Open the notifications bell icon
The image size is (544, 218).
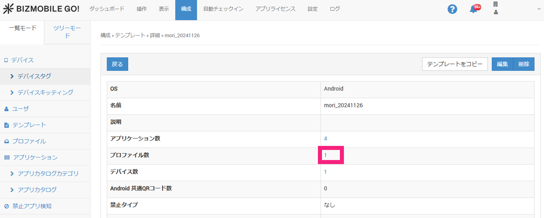[474, 9]
